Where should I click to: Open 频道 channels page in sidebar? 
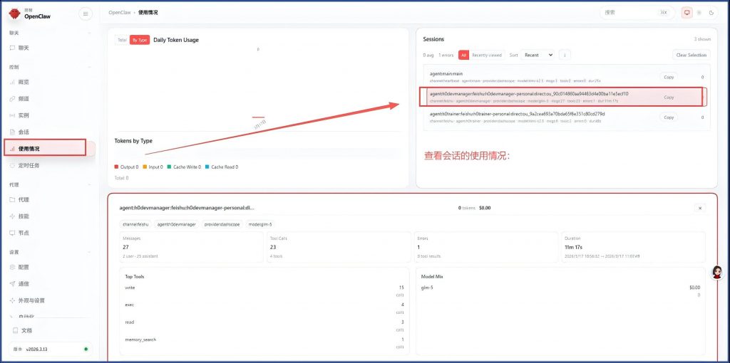tap(24, 98)
